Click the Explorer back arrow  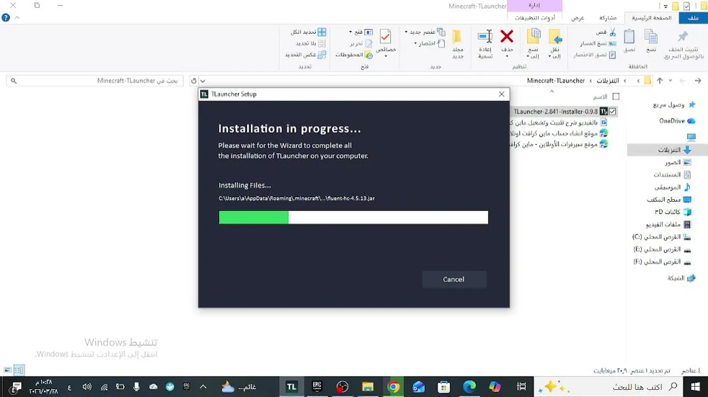[698, 81]
